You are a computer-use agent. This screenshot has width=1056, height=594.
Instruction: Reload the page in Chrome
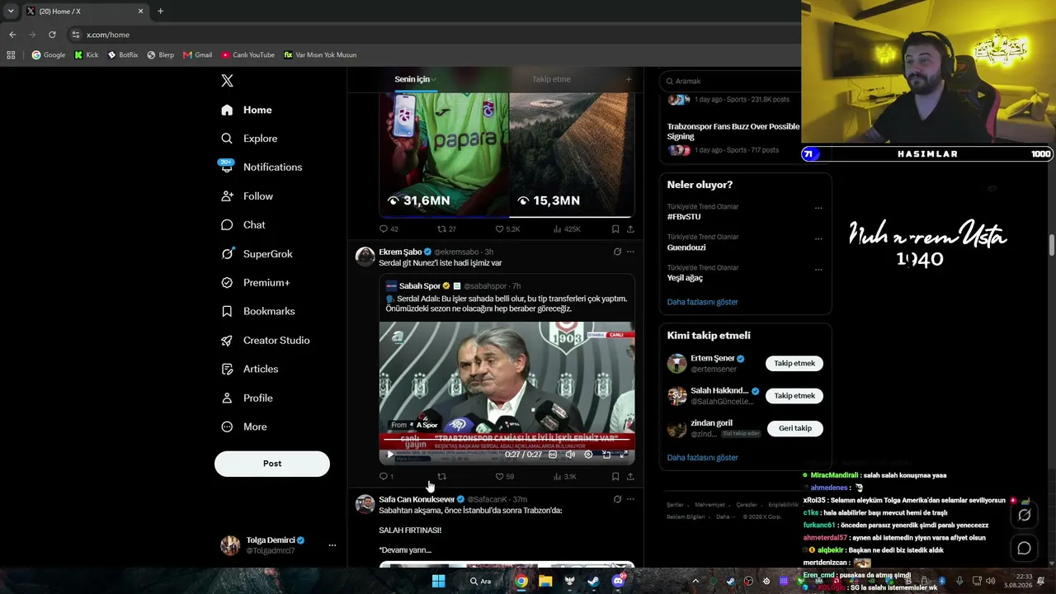(x=52, y=35)
